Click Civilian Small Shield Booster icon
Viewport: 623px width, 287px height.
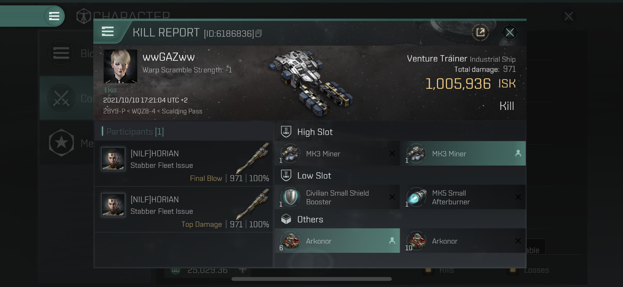(291, 197)
